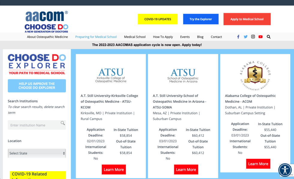Viewport: 294px width, 179px height.
Task: Navigate to the Events section
Action: [185, 37]
